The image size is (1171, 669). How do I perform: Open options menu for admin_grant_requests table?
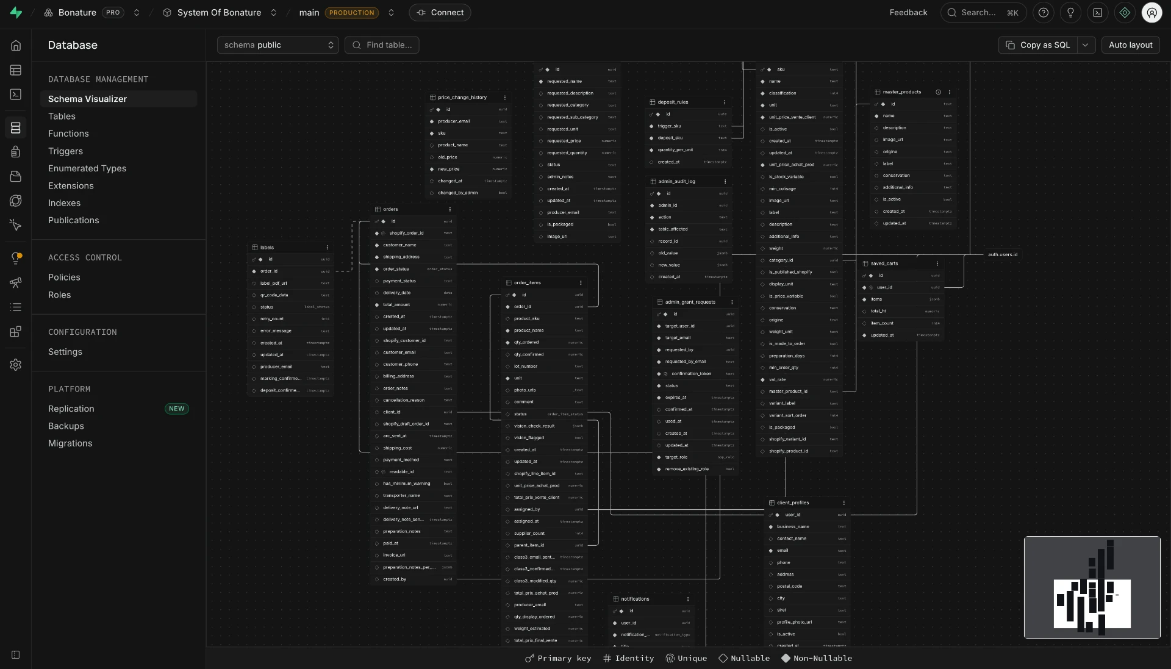[x=732, y=302]
